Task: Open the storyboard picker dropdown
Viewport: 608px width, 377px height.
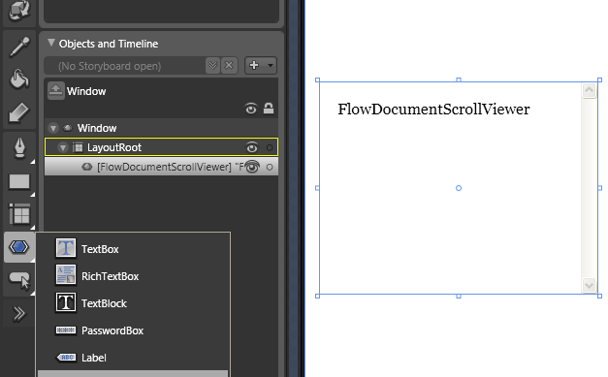Action: 212,66
